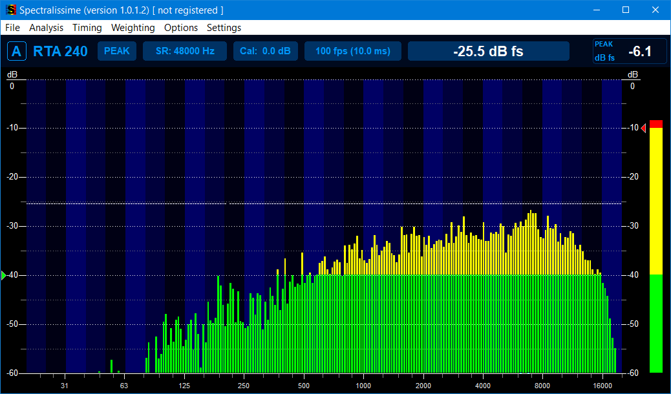Click the SR: 48000 Hz button

185,51
